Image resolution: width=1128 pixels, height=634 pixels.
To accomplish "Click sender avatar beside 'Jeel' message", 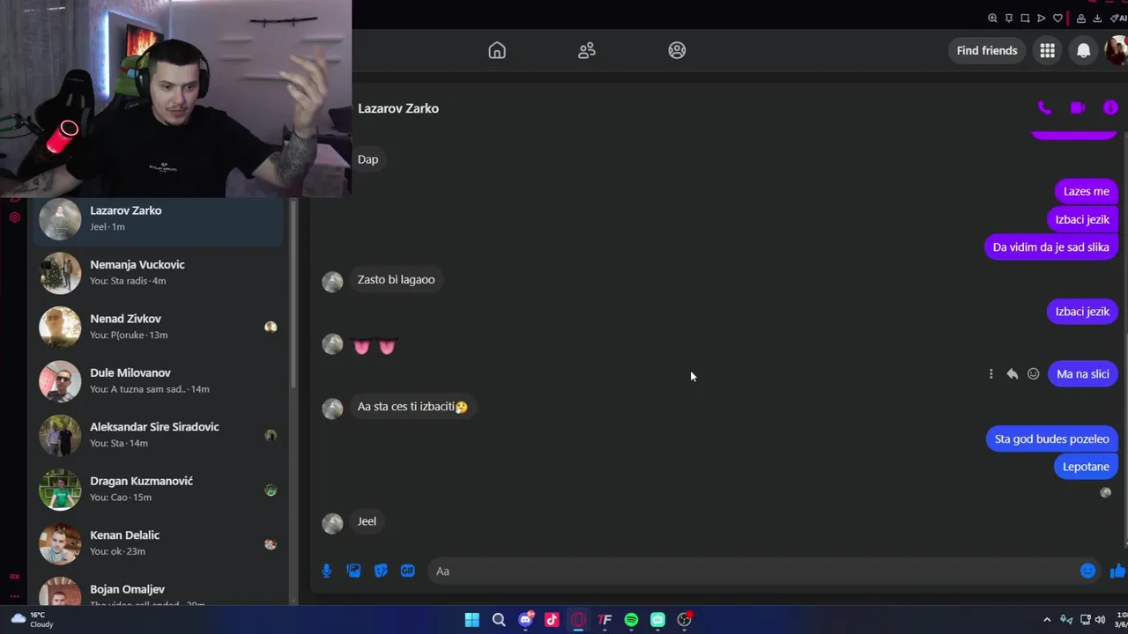I will (x=332, y=523).
